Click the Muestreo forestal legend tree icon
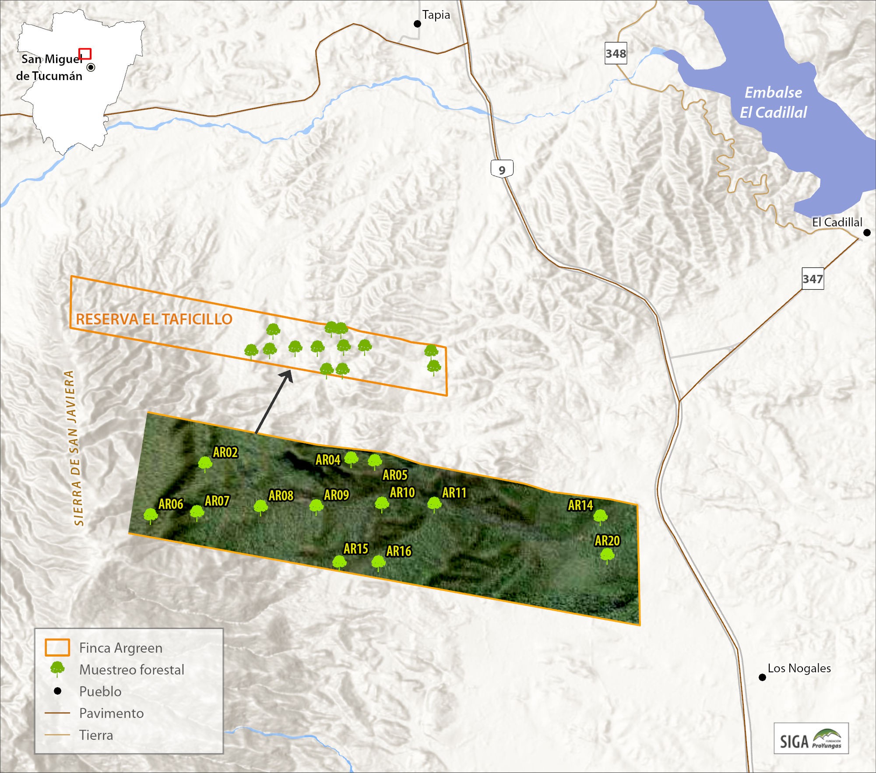Image resolution: width=876 pixels, height=773 pixels. (57, 669)
